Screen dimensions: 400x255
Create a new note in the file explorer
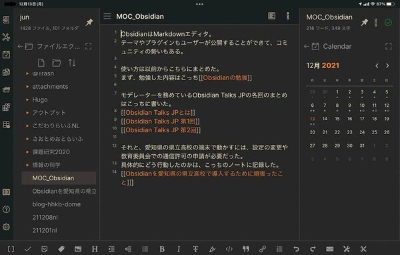tap(41, 63)
